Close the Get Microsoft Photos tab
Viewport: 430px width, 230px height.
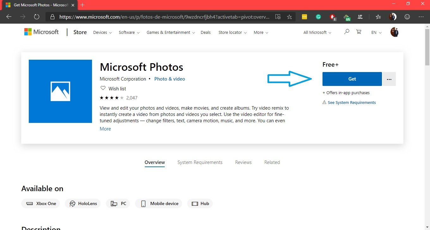click(x=73, y=5)
